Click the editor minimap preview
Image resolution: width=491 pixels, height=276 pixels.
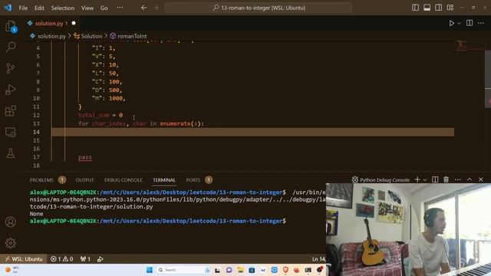tap(470, 46)
